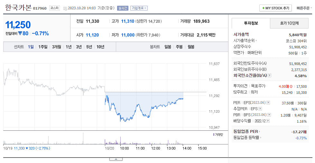Click the help icon next to 배당수익률 2022.12
The image size is (315, 163).
(268, 121)
